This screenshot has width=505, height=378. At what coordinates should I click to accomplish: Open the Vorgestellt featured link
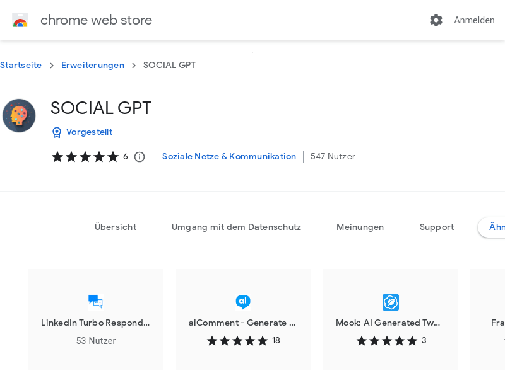click(89, 132)
